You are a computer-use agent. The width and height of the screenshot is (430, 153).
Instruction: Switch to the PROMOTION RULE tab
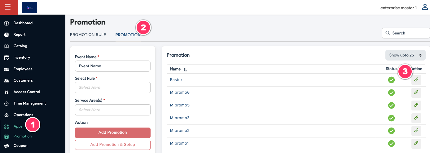click(x=88, y=35)
